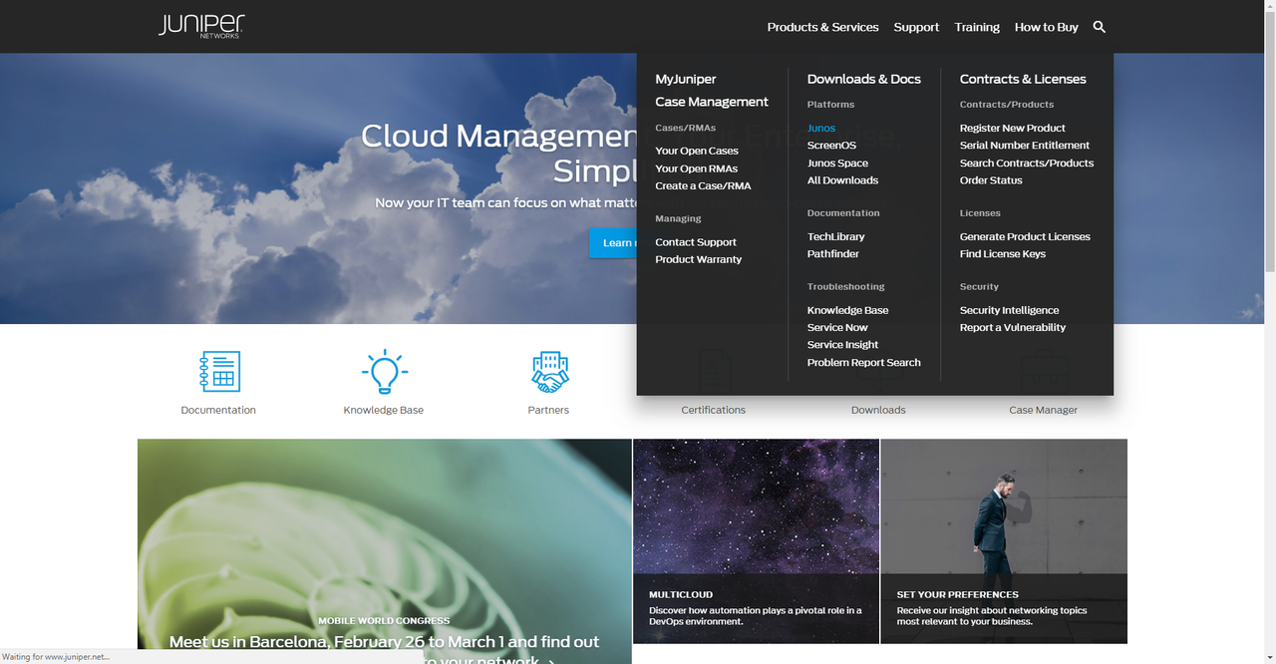Click the Juniper Networks logo
This screenshot has width=1276, height=664.
(x=201, y=27)
